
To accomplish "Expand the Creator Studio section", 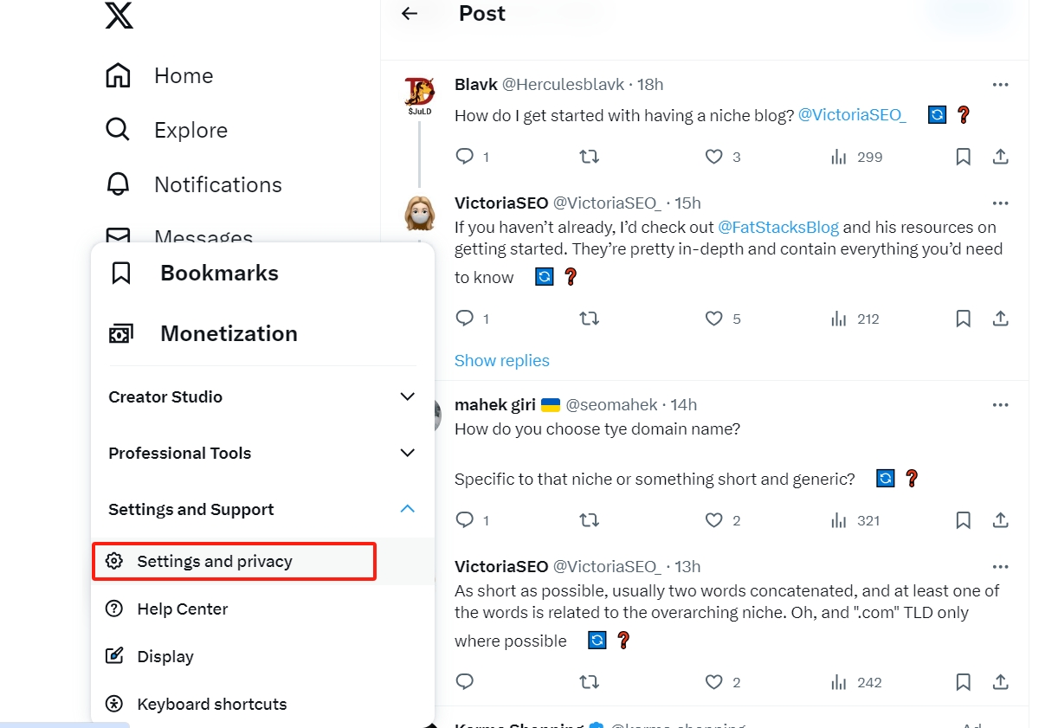I will (x=407, y=396).
